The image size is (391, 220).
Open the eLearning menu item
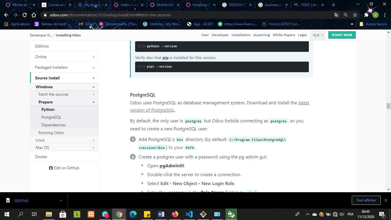point(262,35)
